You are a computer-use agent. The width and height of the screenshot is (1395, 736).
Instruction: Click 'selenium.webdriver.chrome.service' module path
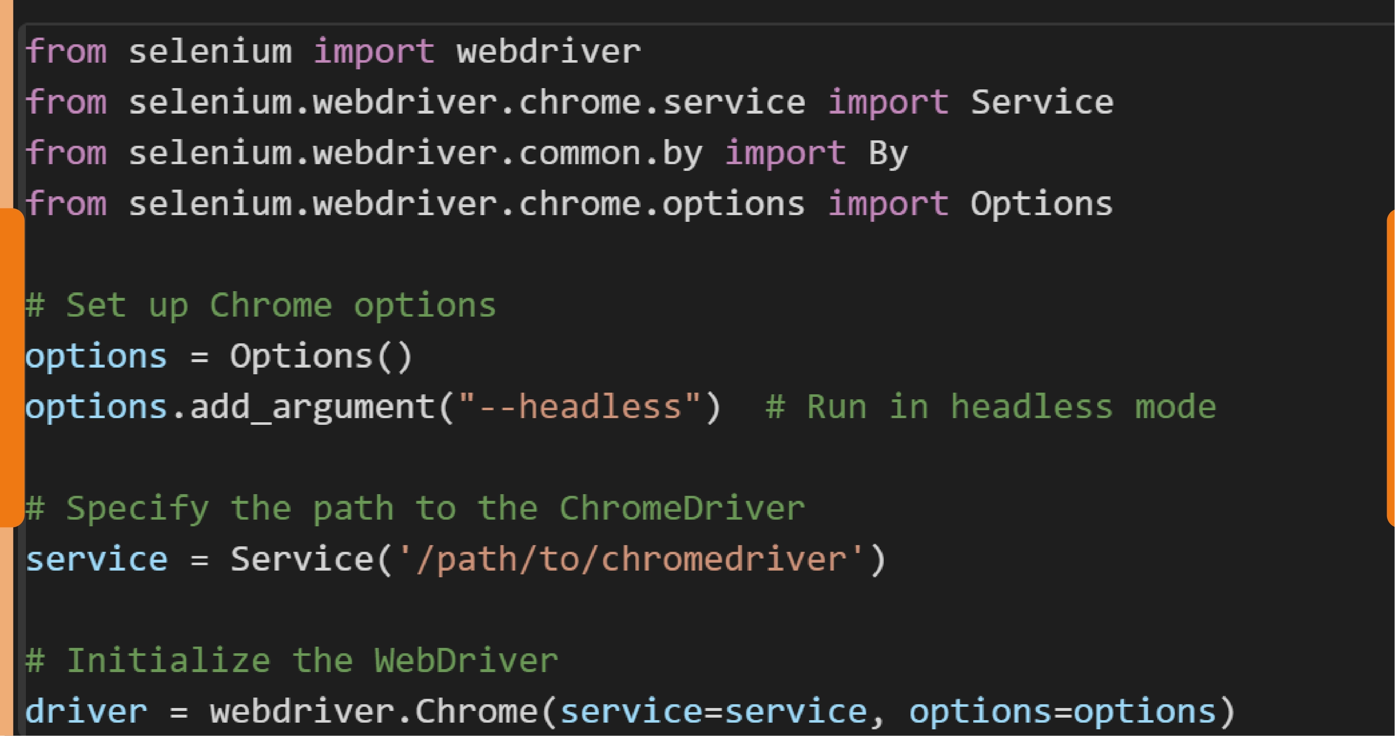467,102
